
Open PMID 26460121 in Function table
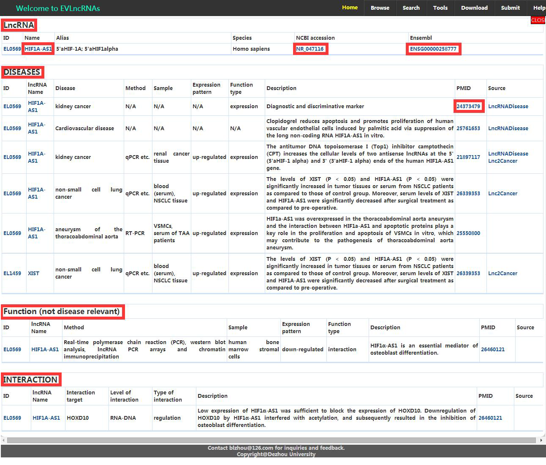tap(493, 349)
